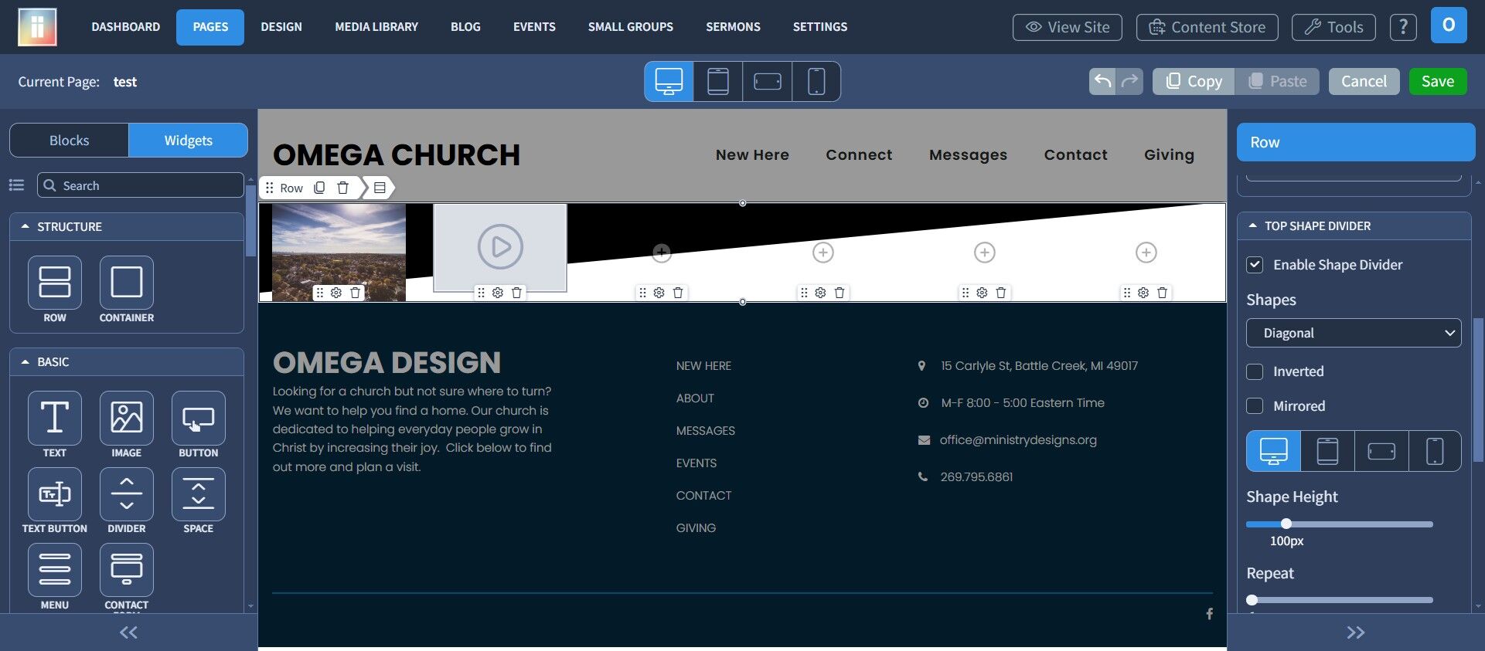Undo the last change

pyautogui.click(x=1102, y=81)
